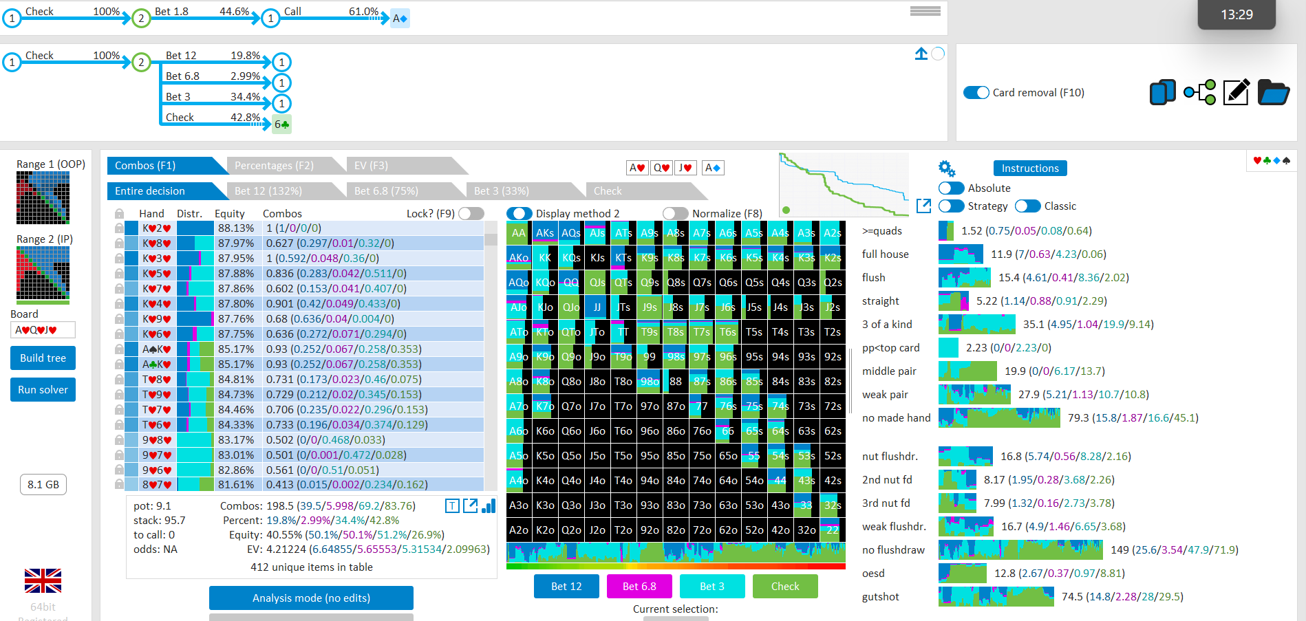Screen dimensions: 1306x621
Task: Select the Bet 3 (33%) tab
Action: [526, 191]
